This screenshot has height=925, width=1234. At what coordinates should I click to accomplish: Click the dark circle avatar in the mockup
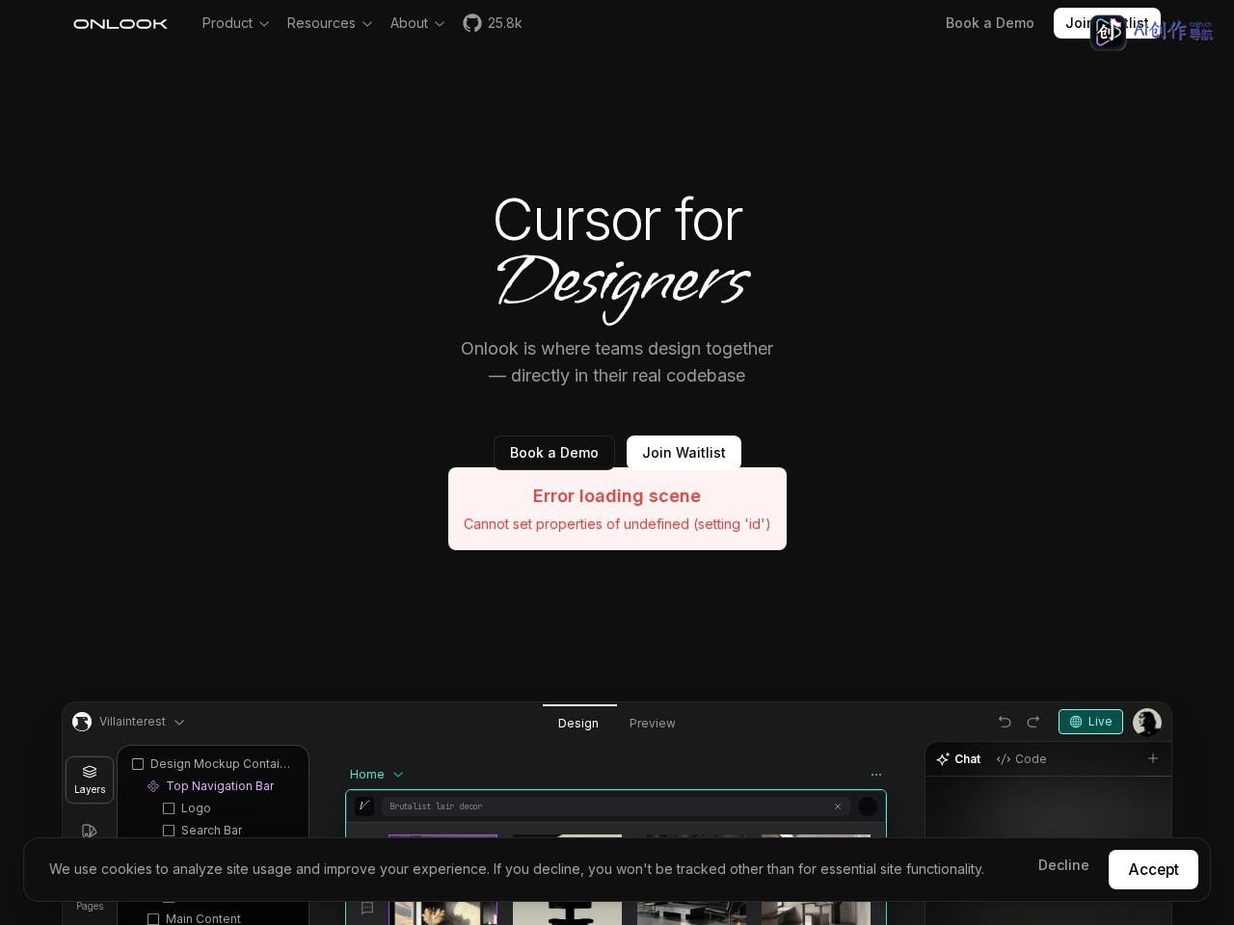868,806
